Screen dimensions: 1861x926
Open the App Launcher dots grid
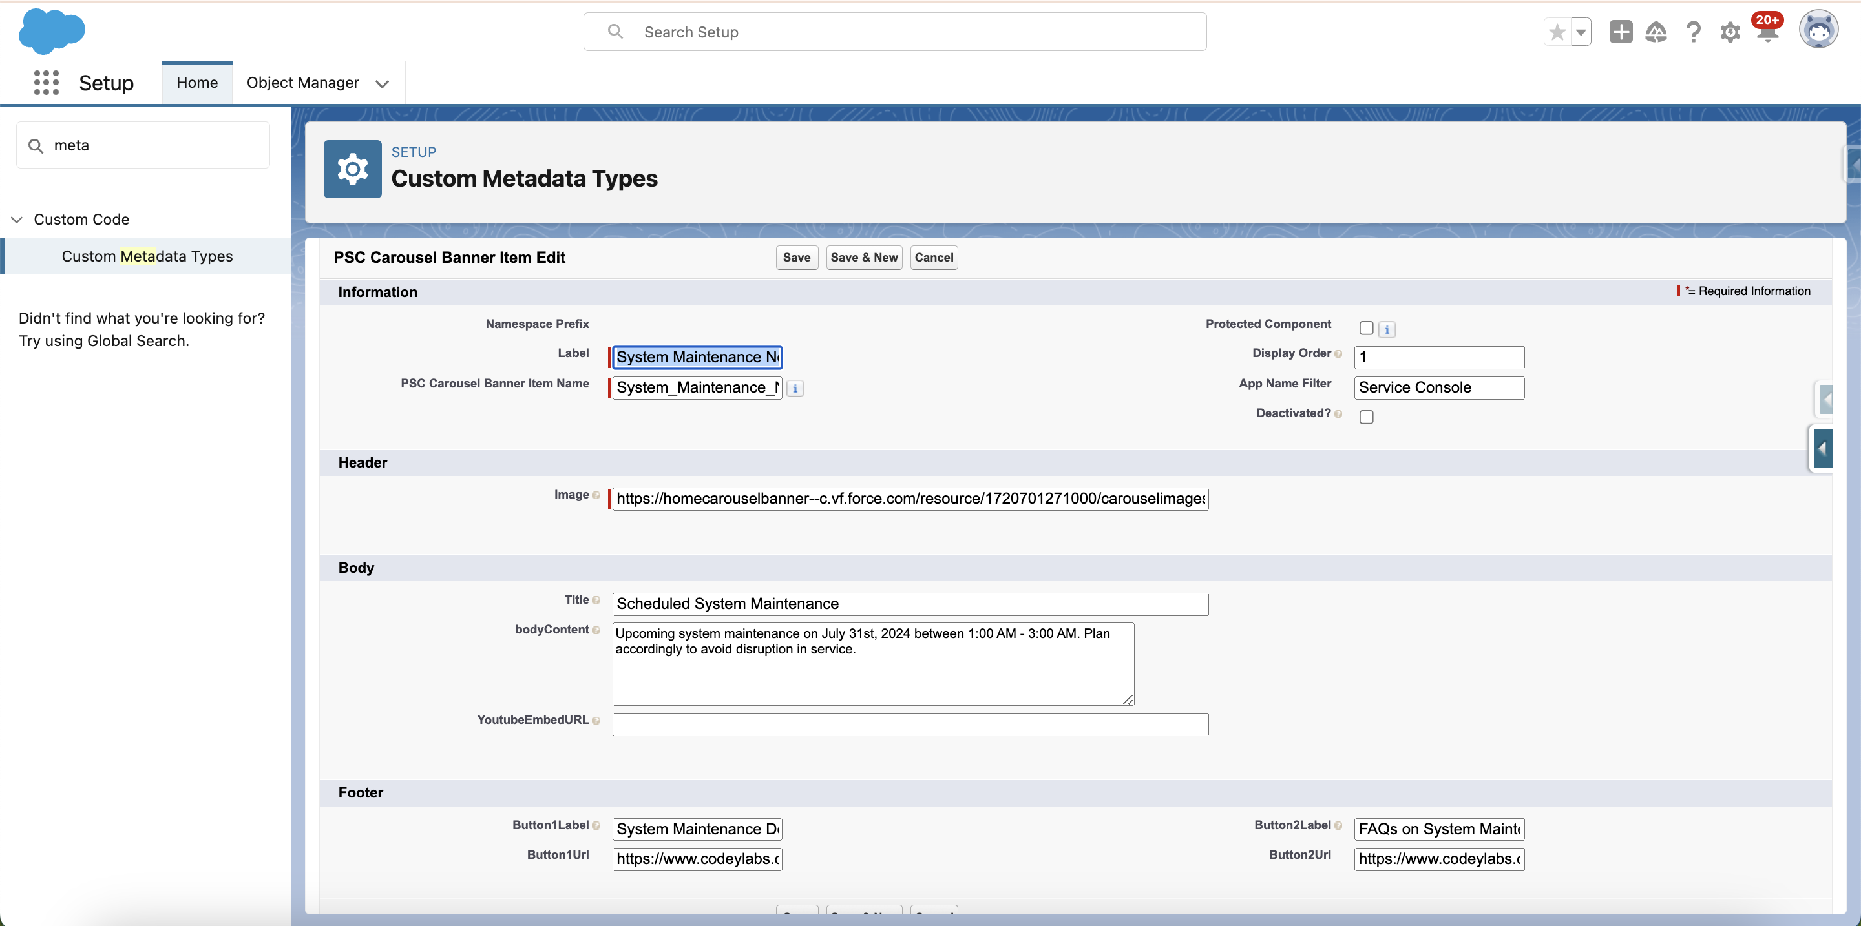(47, 82)
